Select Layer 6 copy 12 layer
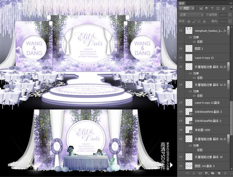 pyautogui.click(x=204, y=57)
